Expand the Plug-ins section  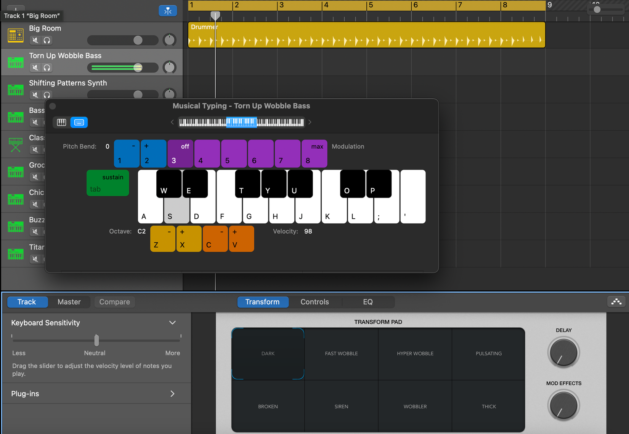pos(172,393)
